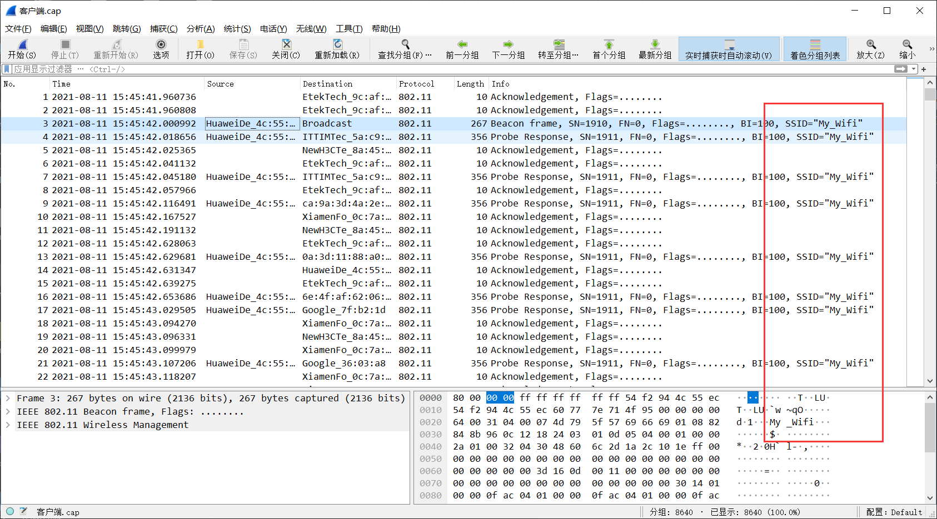
Task: Click the 关闭 close file icon
Action: click(x=286, y=44)
